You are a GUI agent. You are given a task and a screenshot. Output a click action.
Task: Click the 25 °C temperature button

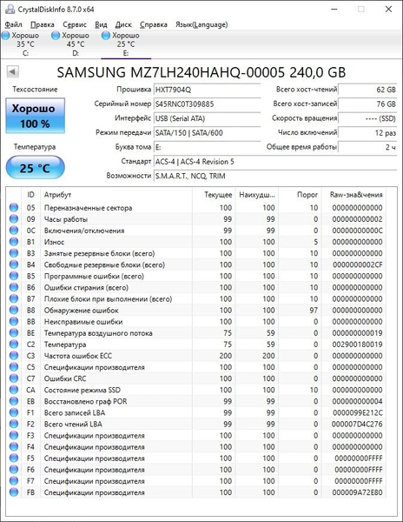click(x=36, y=167)
